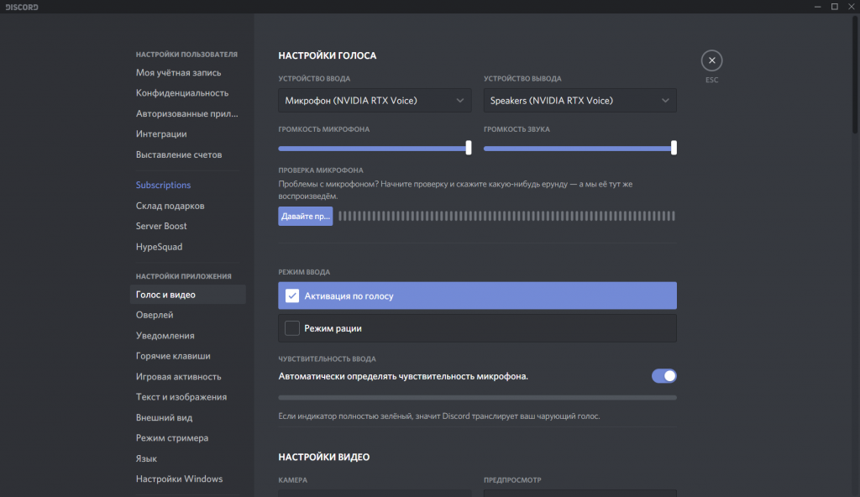The image size is (860, 497).
Task: Disable automatic microphone sensitivity toggle
Action: coord(663,376)
